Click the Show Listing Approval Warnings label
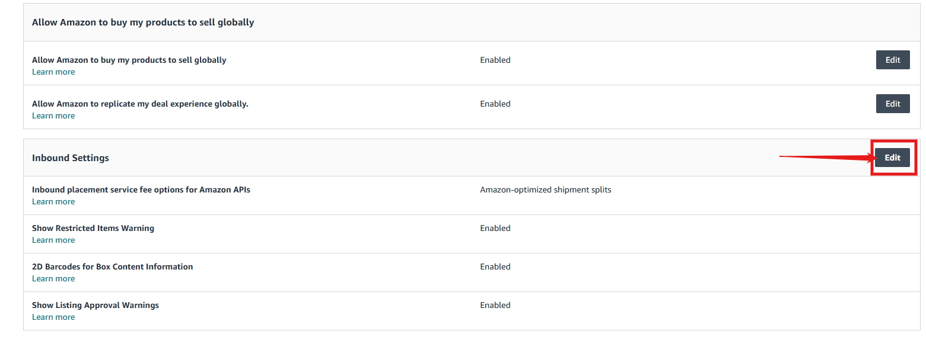 [96, 305]
